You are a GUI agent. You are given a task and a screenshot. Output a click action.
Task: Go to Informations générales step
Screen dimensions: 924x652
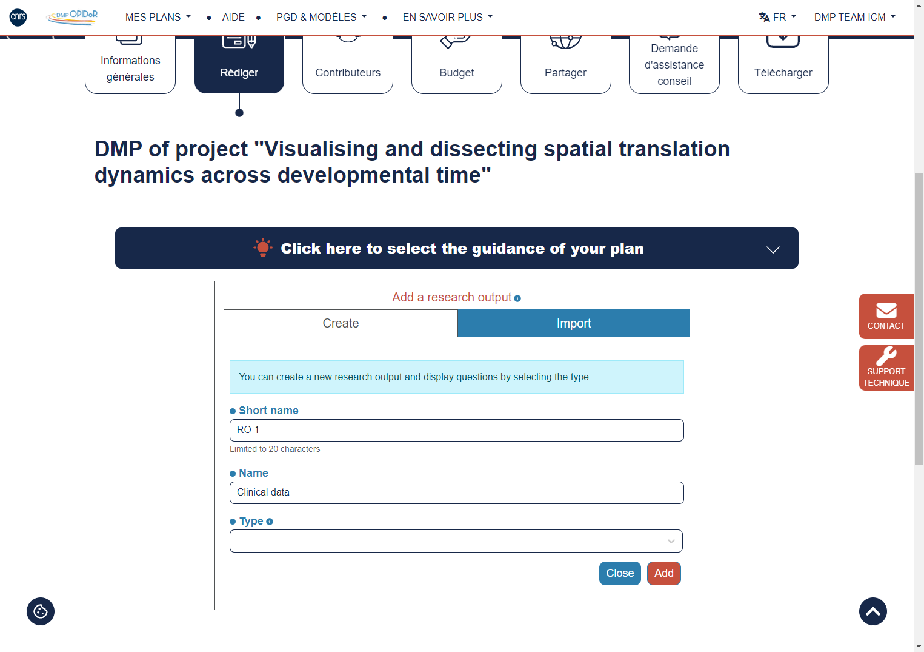click(x=130, y=65)
